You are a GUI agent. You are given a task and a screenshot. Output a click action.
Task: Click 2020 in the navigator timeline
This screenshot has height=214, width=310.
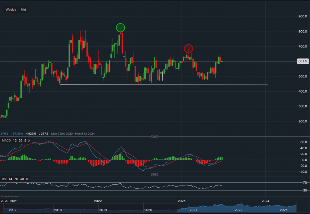point(148,210)
